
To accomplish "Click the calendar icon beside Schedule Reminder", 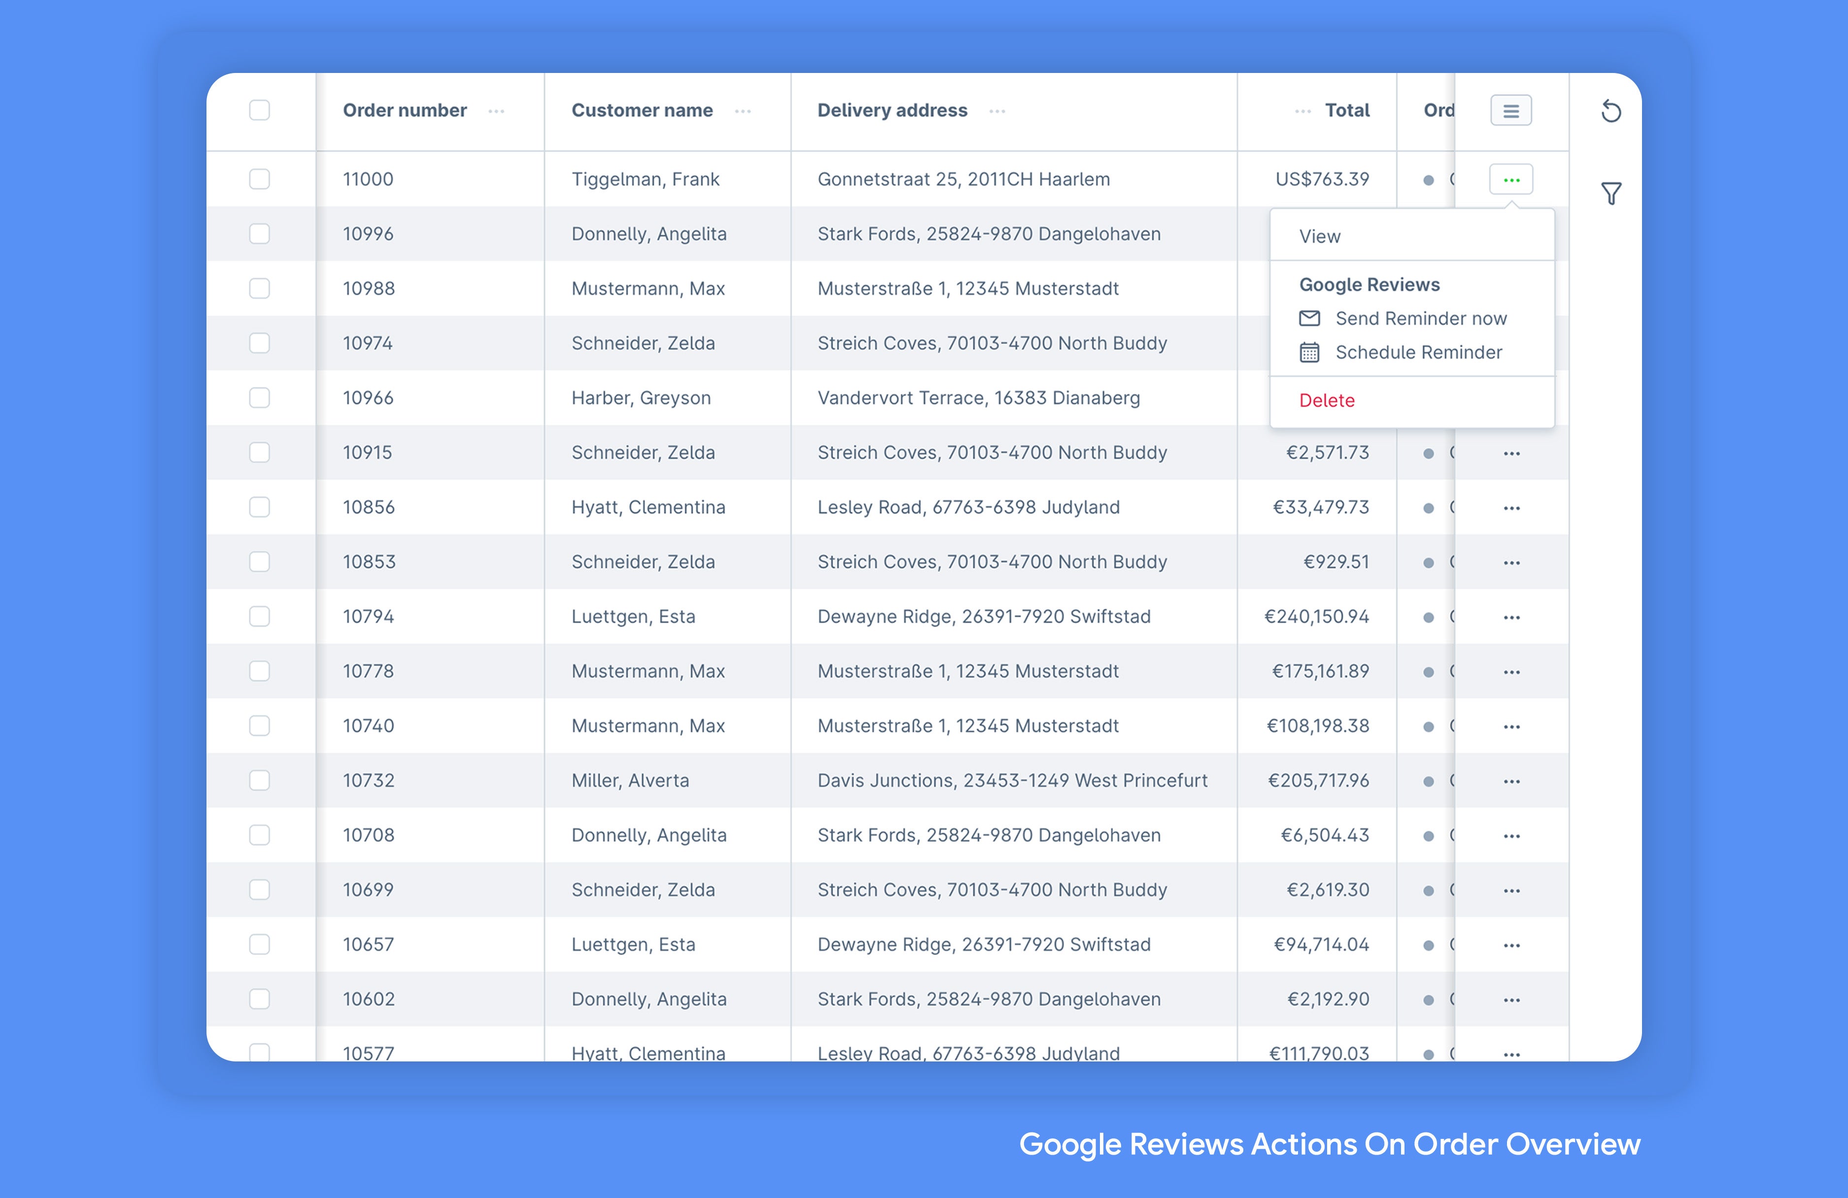I will pos(1309,352).
